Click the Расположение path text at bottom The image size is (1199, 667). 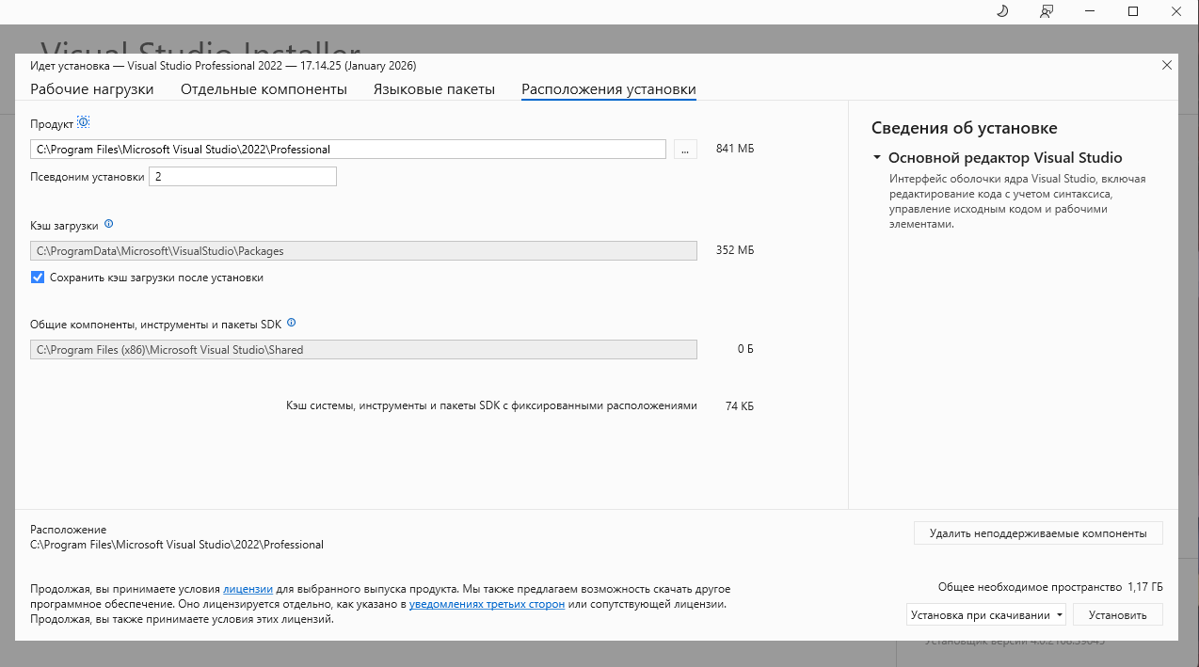tap(177, 545)
